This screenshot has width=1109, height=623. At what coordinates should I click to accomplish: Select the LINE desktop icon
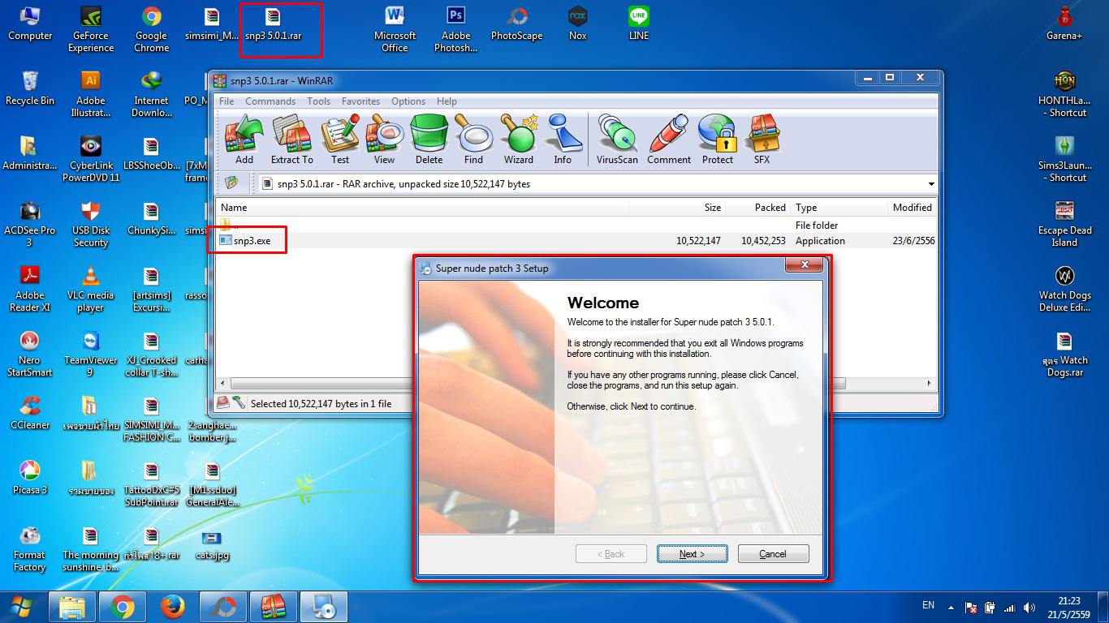638,24
